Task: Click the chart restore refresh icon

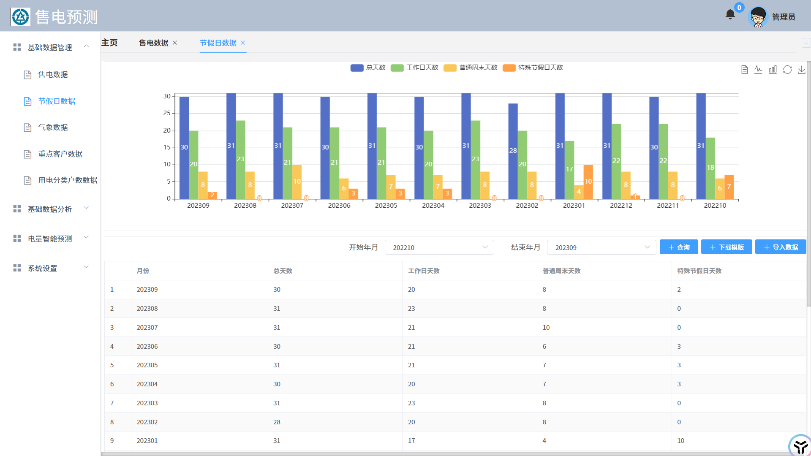Action: tap(787, 70)
